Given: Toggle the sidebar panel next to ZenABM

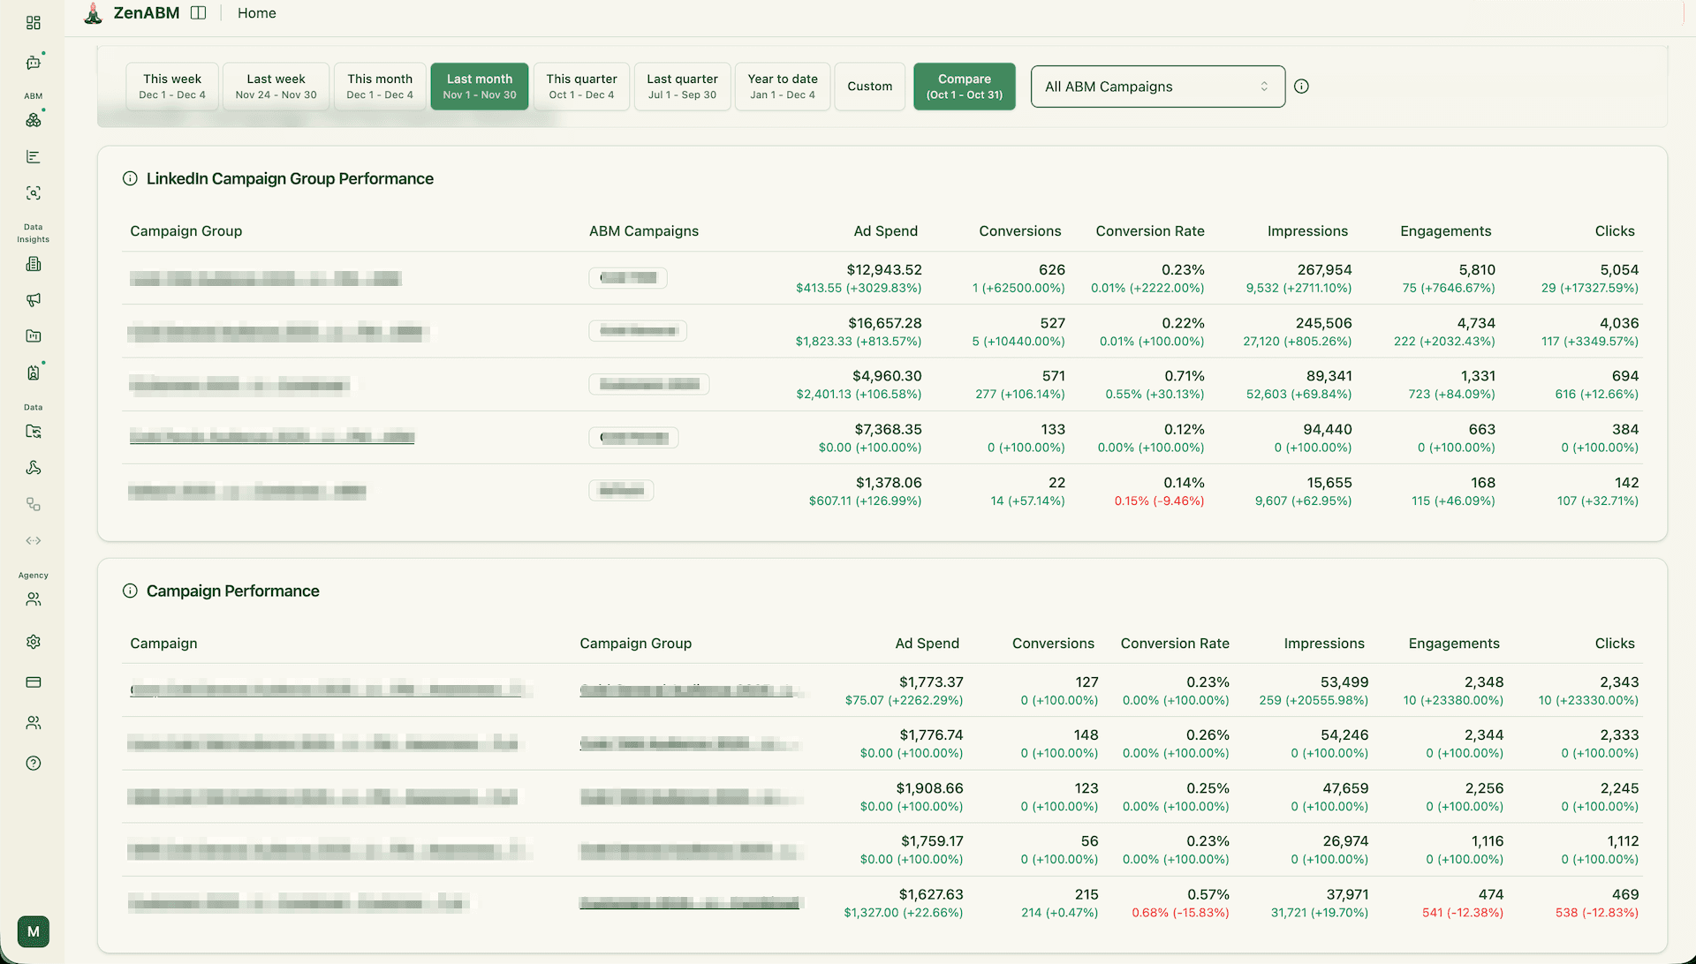Looking at the screenshot, I should point(199,13).
